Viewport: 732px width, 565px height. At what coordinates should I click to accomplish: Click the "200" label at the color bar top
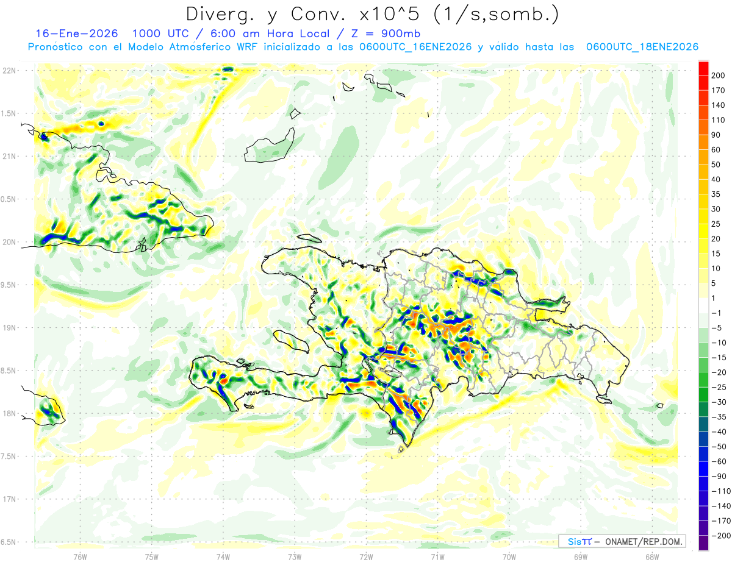point(719,76)
